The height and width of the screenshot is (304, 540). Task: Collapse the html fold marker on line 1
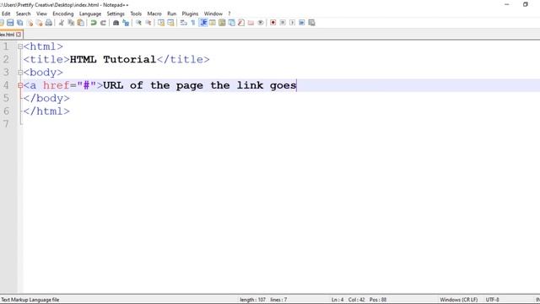[20, 46]
